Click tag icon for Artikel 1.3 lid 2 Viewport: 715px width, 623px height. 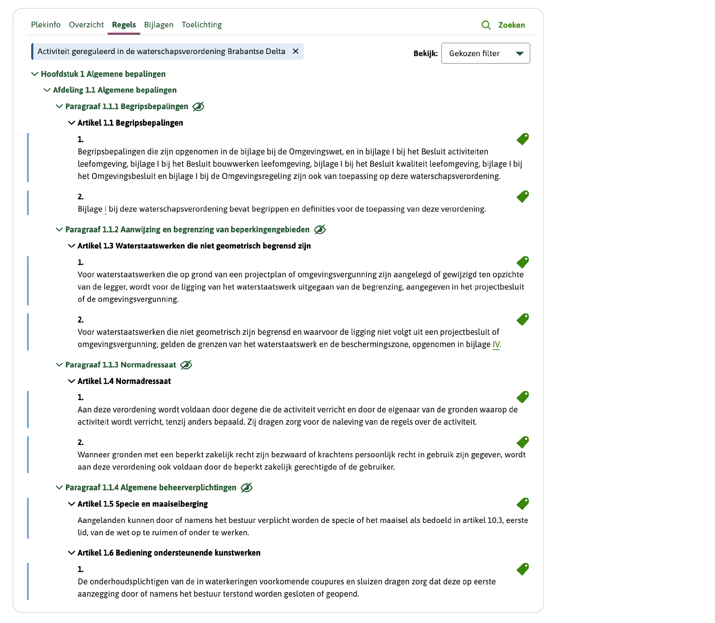pyautogui.click(x=522, y=319)
